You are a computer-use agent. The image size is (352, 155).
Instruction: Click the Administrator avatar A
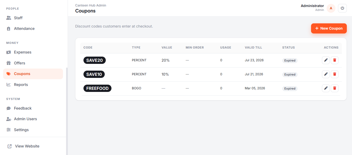(331, 8)
